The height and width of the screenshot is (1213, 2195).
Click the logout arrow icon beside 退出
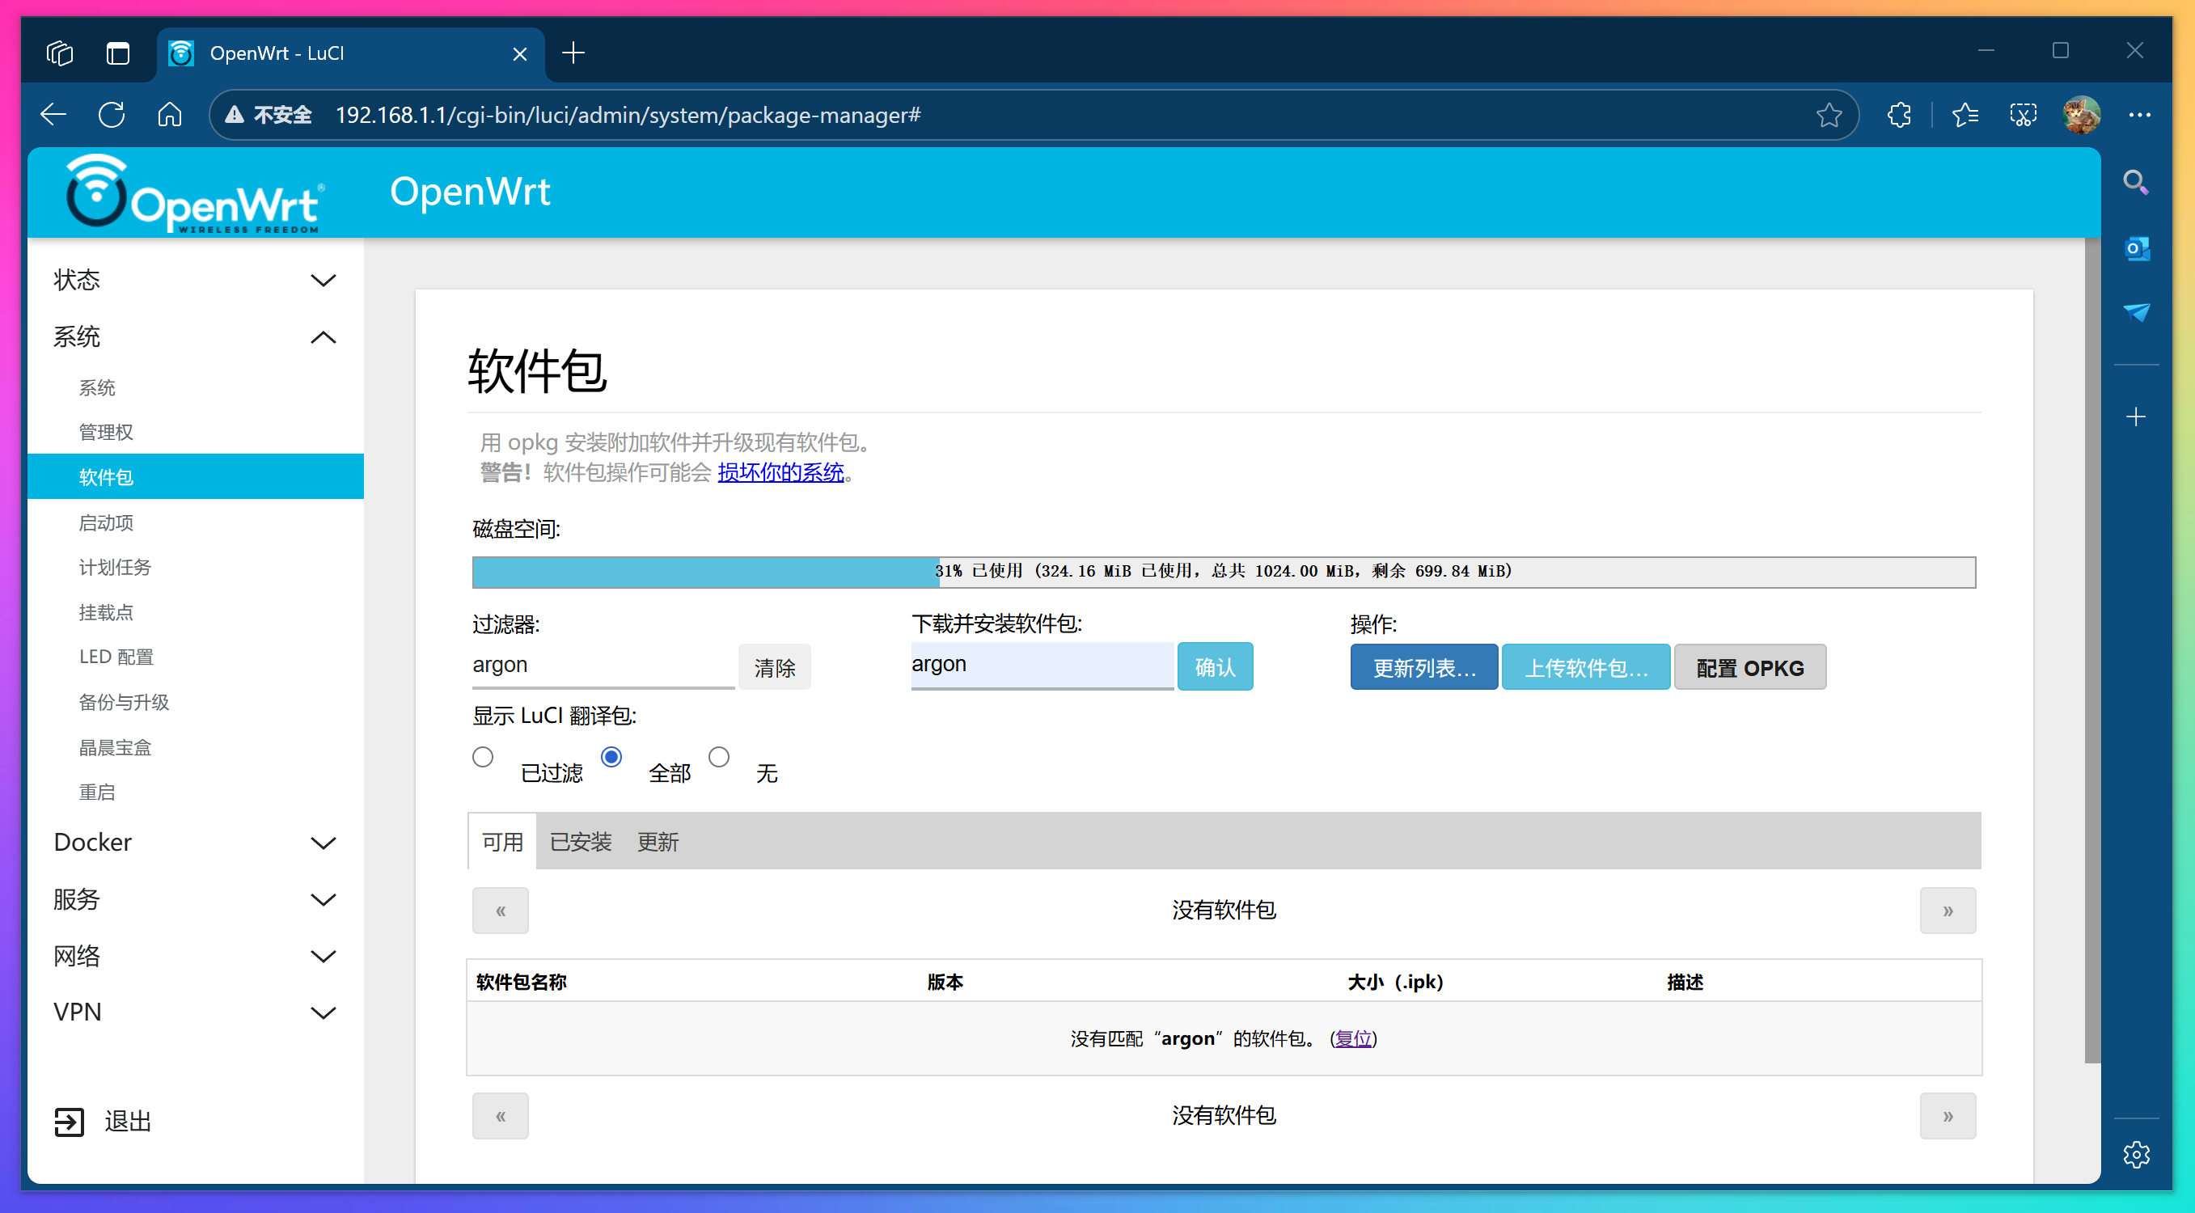pos(70,1122)
